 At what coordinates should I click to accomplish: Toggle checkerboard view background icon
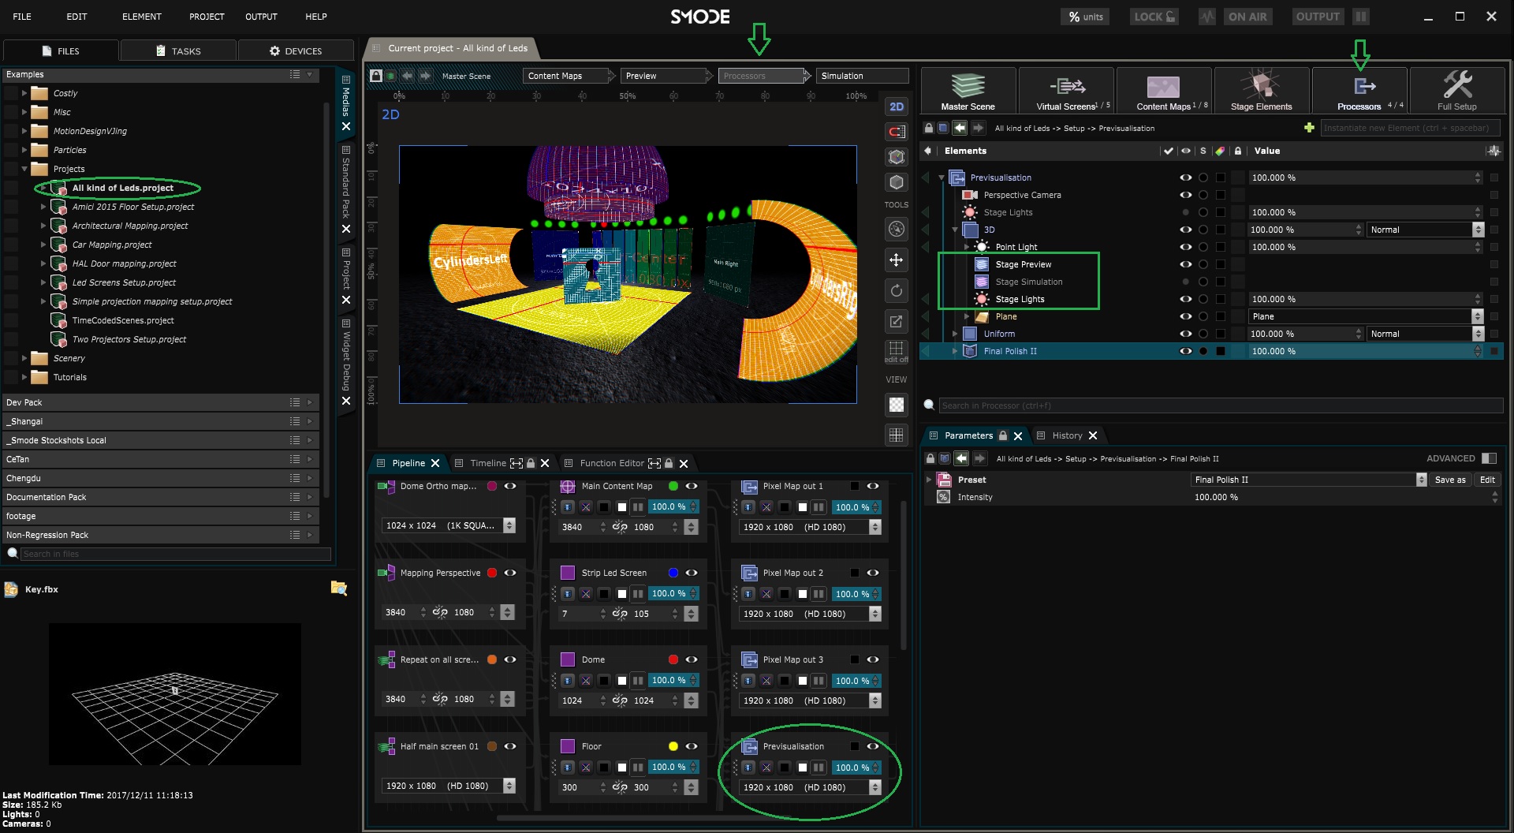897,405
